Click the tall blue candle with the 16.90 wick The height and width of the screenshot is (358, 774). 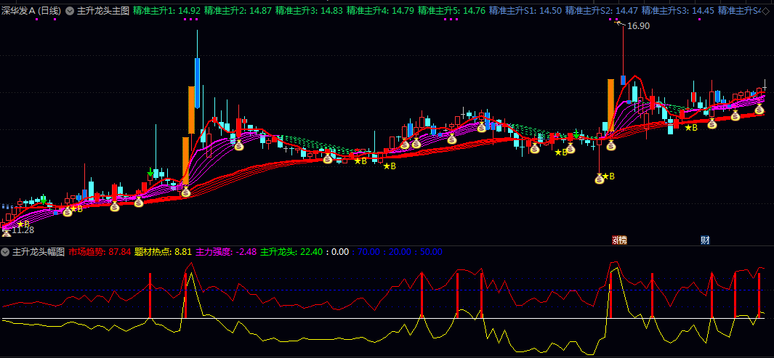tap(624, 80)
